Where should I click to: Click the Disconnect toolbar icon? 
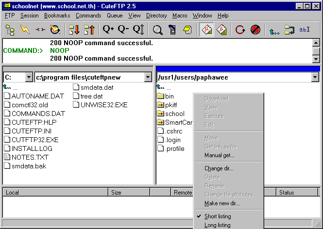(x=40, y=30)
